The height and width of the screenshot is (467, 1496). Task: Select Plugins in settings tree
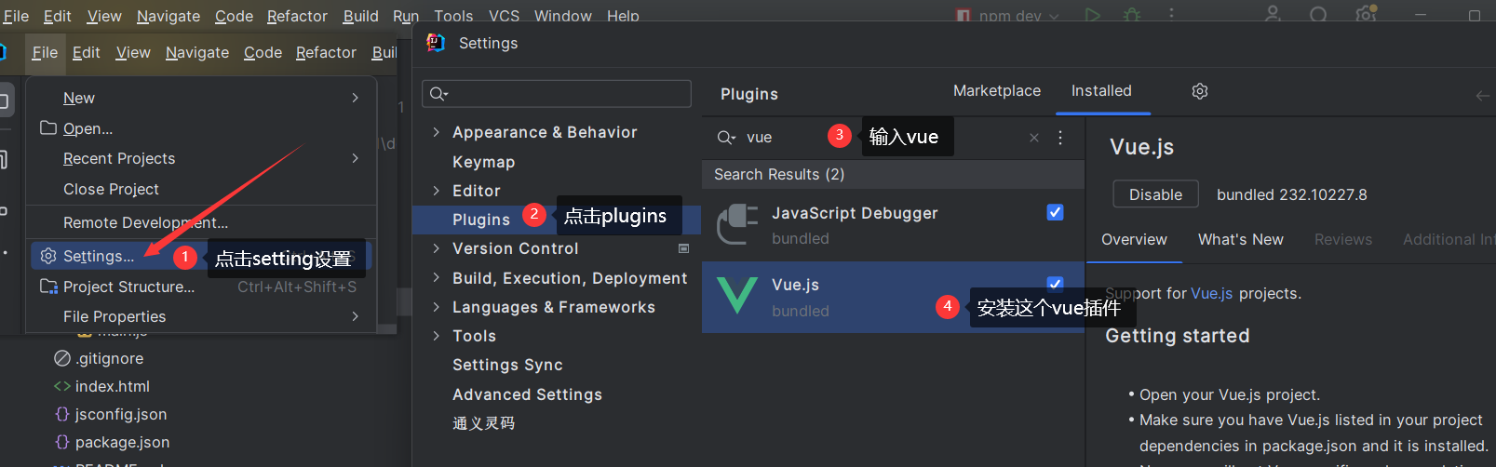(481, 220)
